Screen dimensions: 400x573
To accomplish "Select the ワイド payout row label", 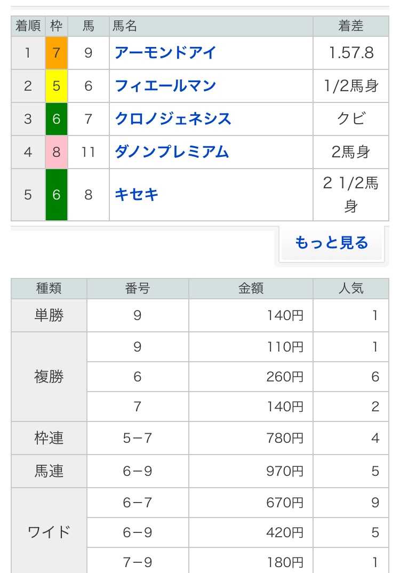I will [49, 532].
